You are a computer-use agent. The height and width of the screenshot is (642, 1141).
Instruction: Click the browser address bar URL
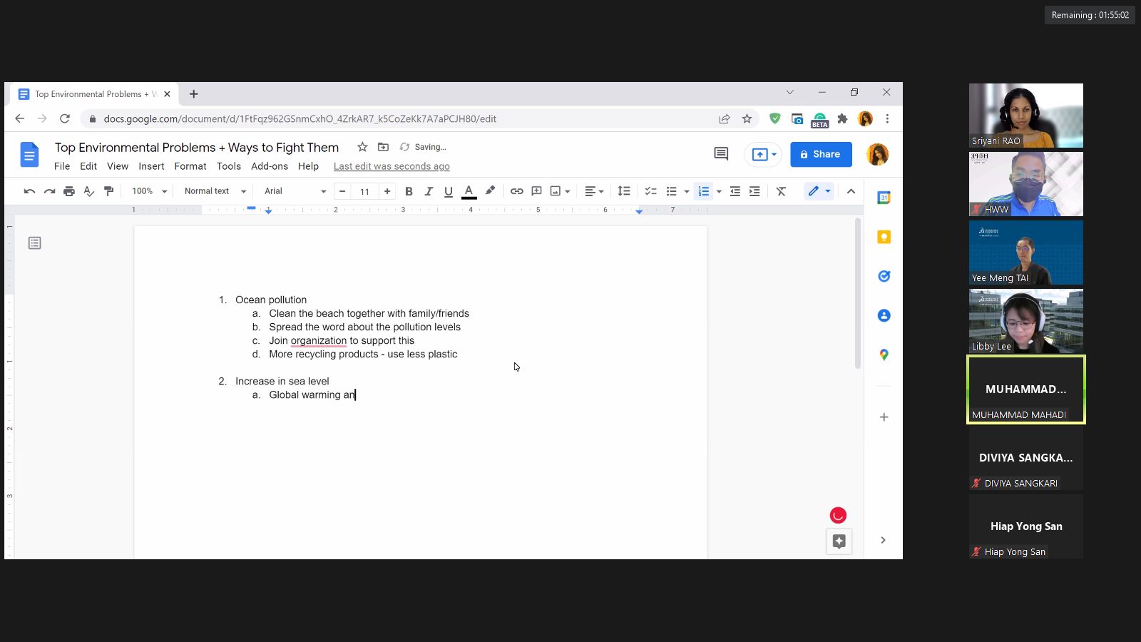point(300,119)
